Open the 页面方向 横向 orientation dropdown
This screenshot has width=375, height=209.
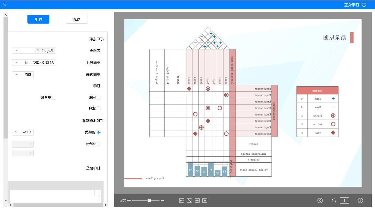(23, 74)
